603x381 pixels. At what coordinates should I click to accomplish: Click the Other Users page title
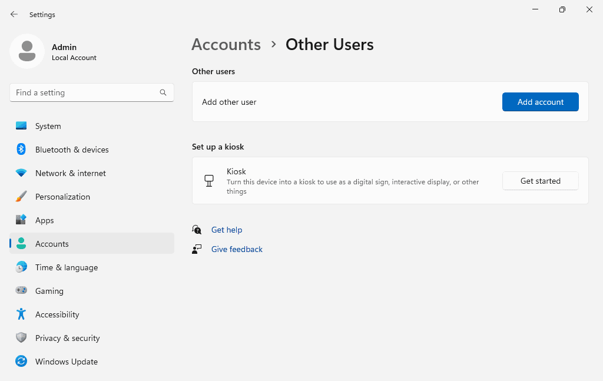(x=330, y=45)
